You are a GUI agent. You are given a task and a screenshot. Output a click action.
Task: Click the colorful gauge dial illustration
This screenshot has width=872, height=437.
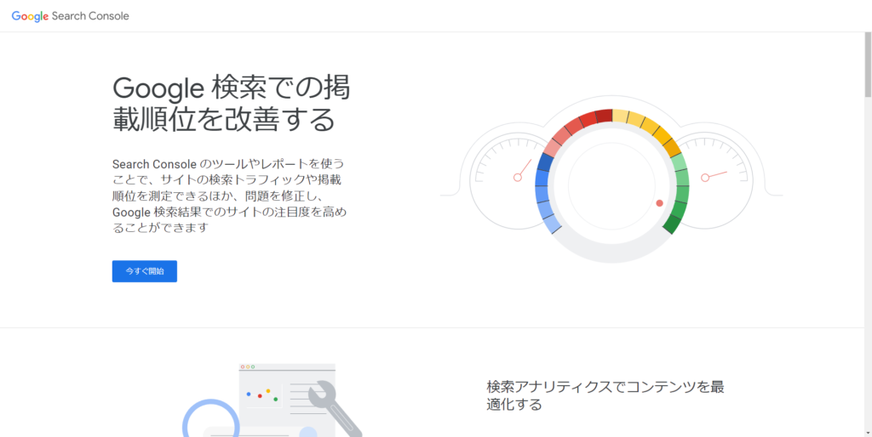pos(611,180)
